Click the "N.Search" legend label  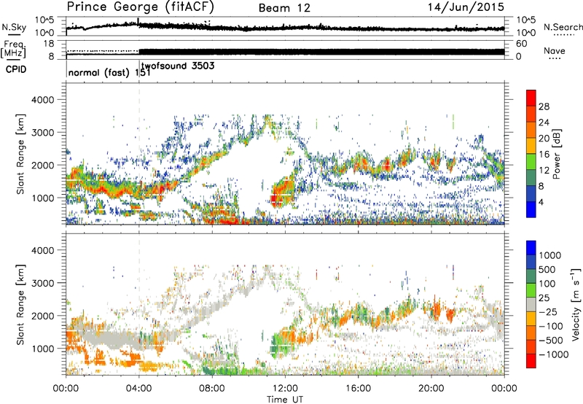pos(563,27)
